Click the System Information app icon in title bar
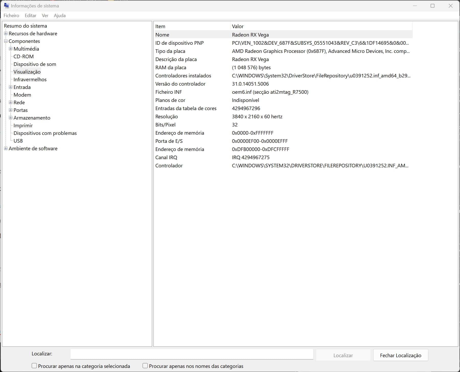 pyautogui.click(x=6, y=6)
